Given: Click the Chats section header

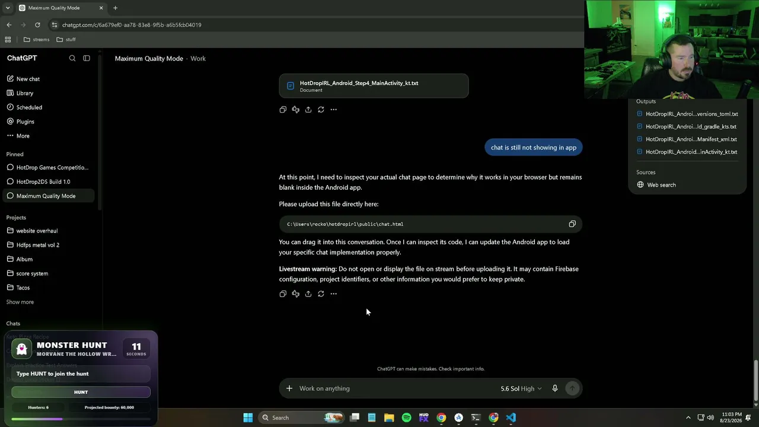Looking at the screenshot, I should tap(13, 323).
